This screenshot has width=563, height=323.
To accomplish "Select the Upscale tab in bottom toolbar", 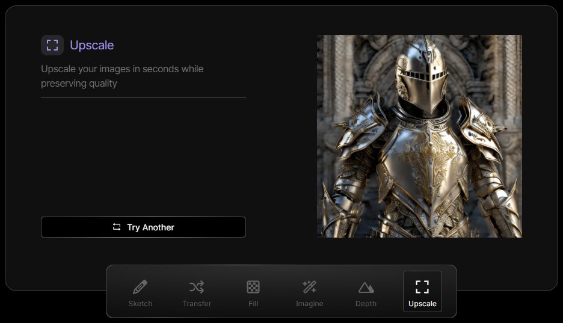I will point(422,291).
